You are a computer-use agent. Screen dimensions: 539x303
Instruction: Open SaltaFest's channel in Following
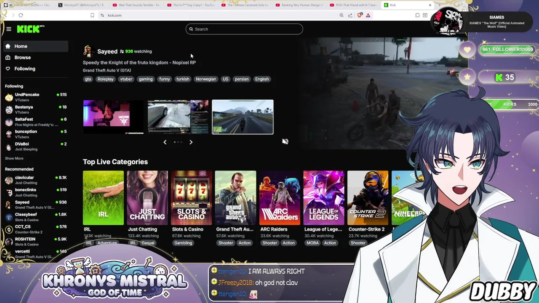(x=35, y=122)
